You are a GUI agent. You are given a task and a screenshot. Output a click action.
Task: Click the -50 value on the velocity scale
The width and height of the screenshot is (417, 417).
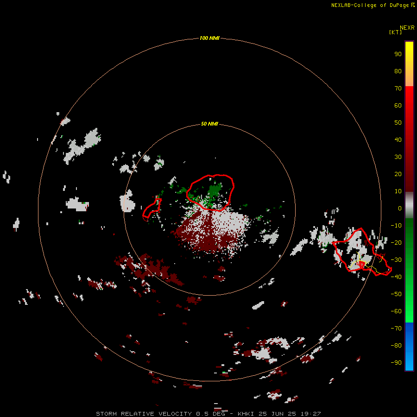click(396, 294)
